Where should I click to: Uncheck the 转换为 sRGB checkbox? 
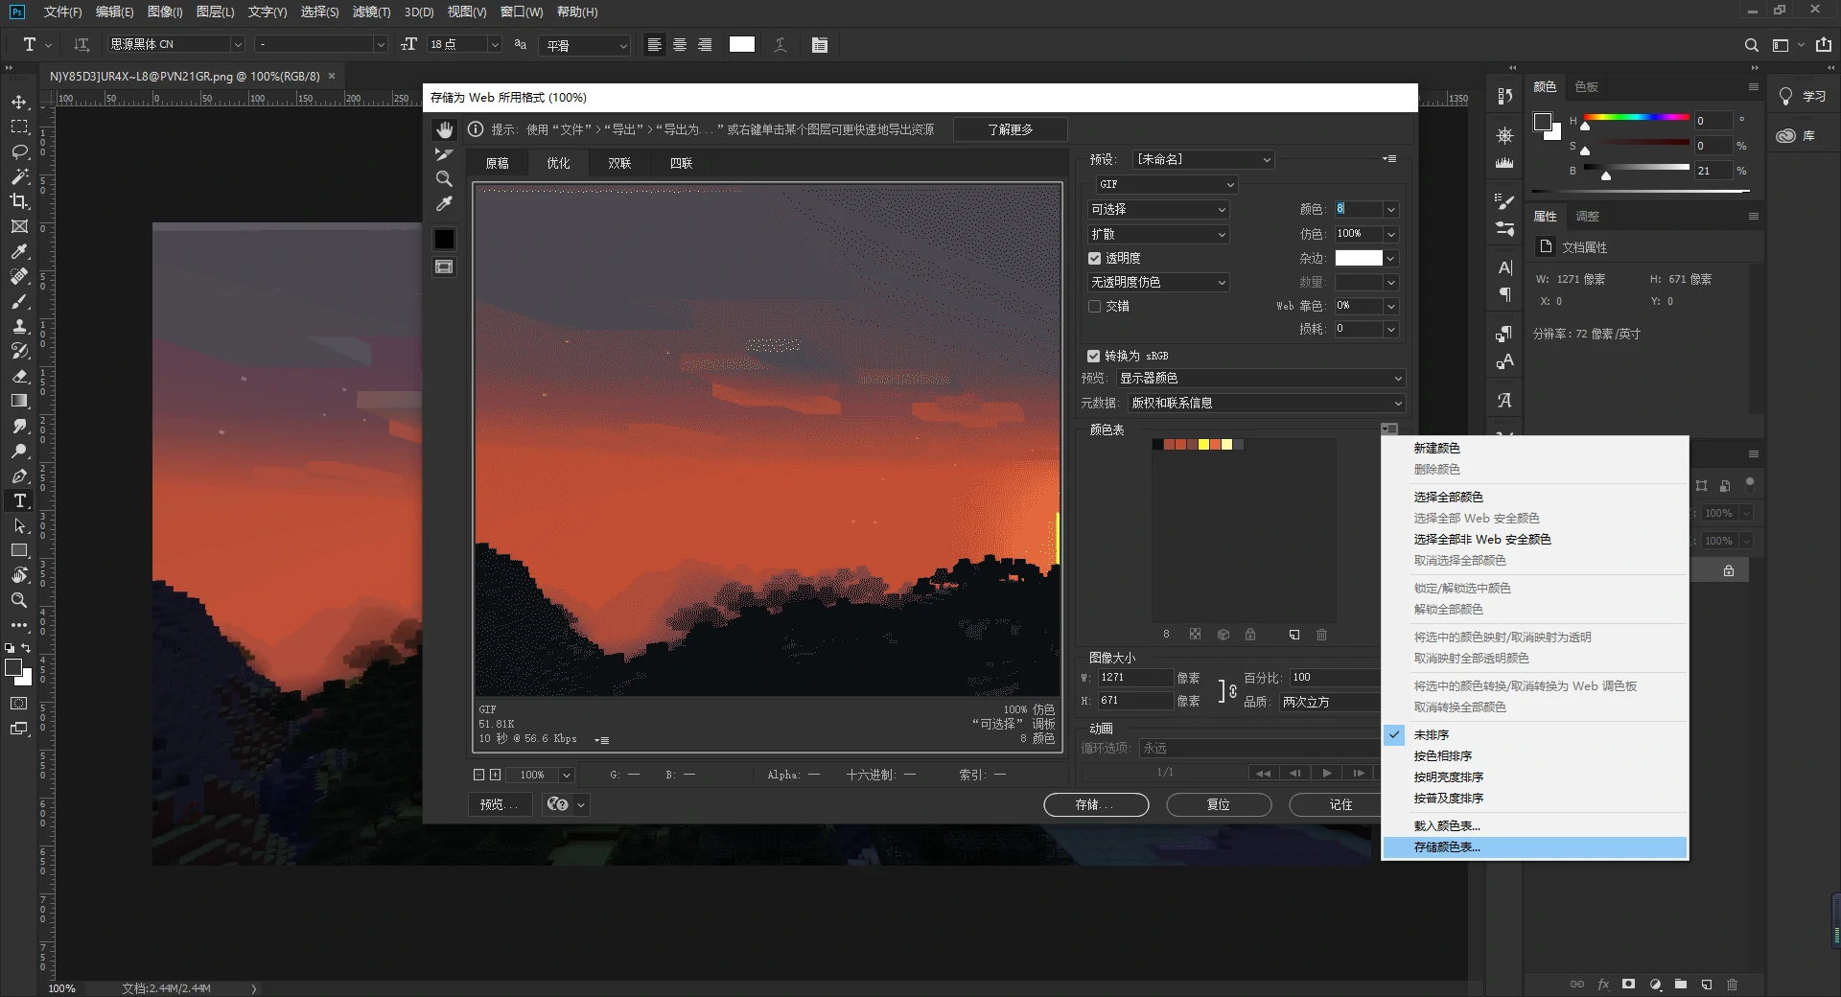1093,356
